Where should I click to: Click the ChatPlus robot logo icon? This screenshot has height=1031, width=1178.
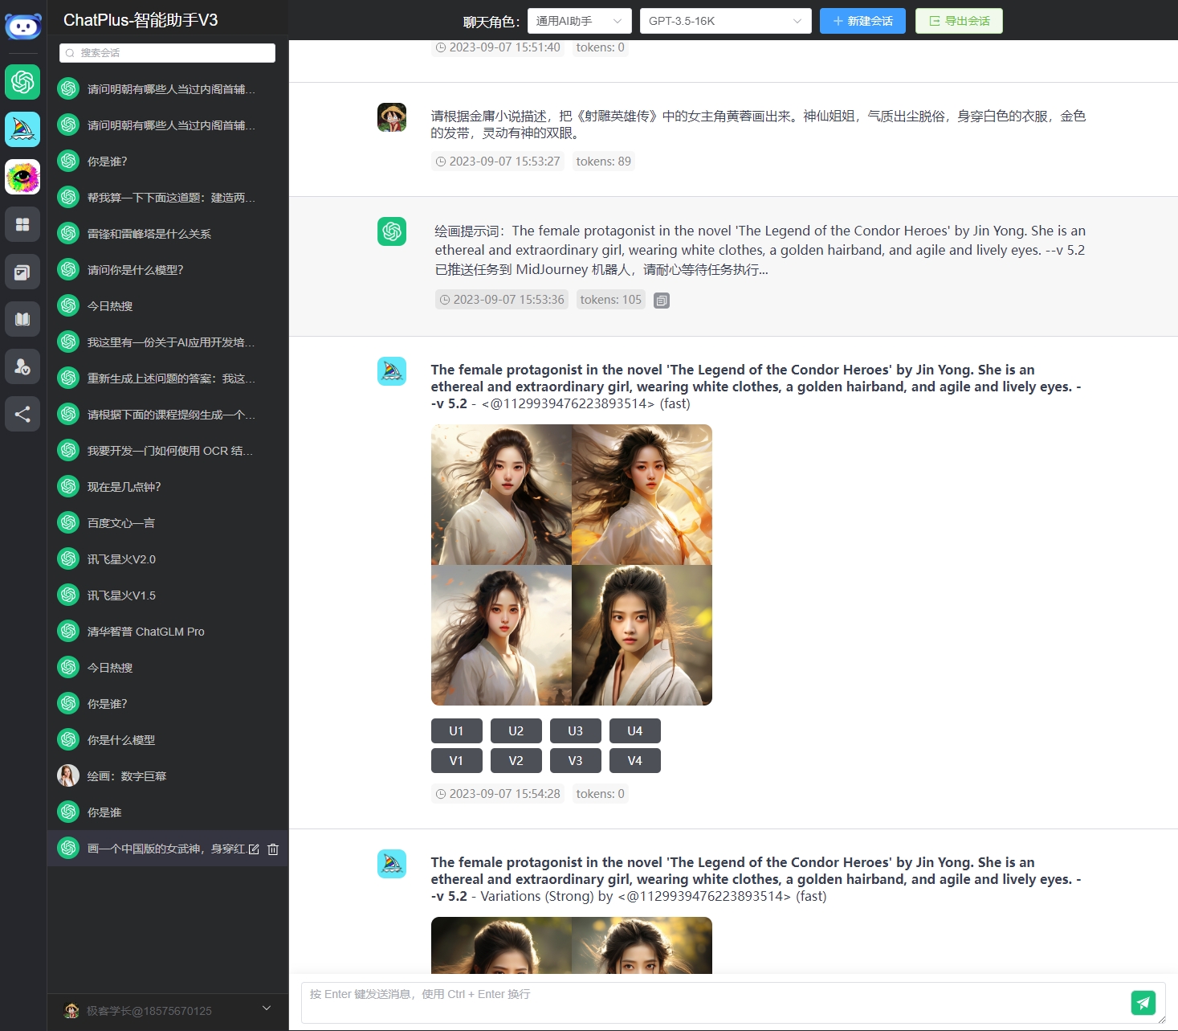[22, 26]
